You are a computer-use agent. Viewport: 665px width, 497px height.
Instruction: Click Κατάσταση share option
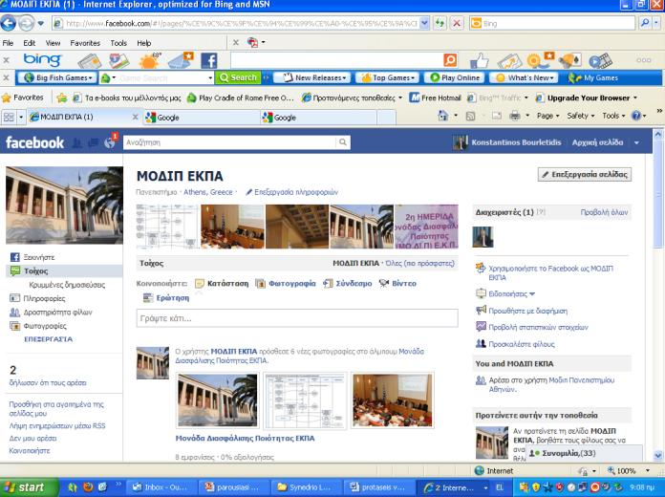[x=222, y=284]
